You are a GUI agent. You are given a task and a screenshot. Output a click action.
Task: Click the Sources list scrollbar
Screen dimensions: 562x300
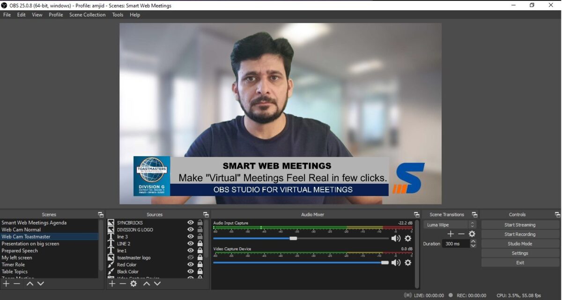(207, 238)
